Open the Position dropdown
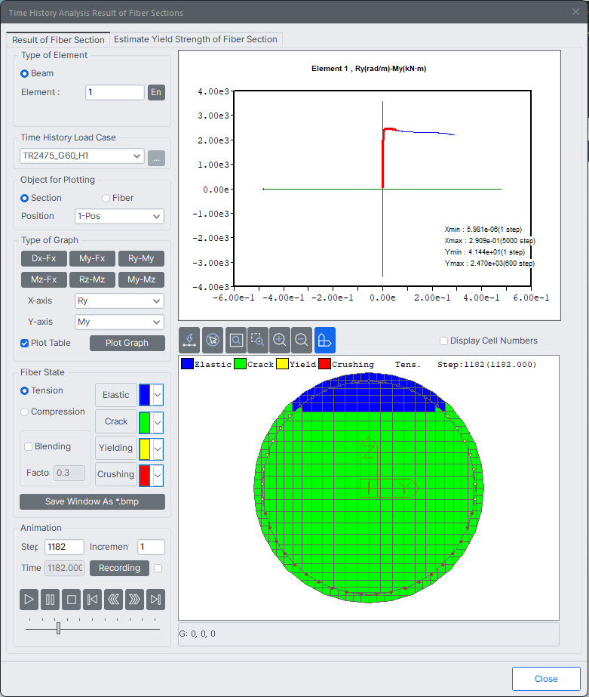 tap(119, 216)
